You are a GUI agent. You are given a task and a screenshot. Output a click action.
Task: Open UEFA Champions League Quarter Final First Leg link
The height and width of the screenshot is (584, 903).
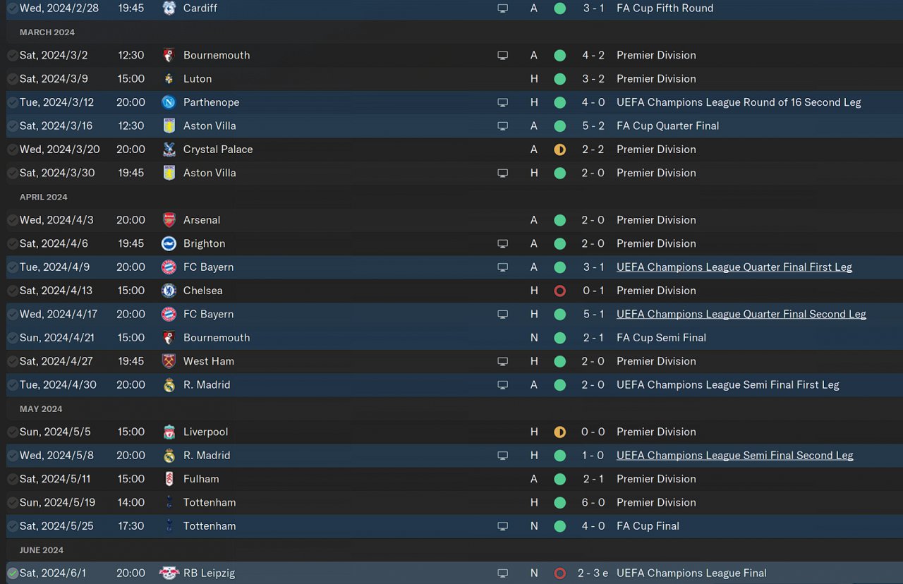click(x=734, y=267)
